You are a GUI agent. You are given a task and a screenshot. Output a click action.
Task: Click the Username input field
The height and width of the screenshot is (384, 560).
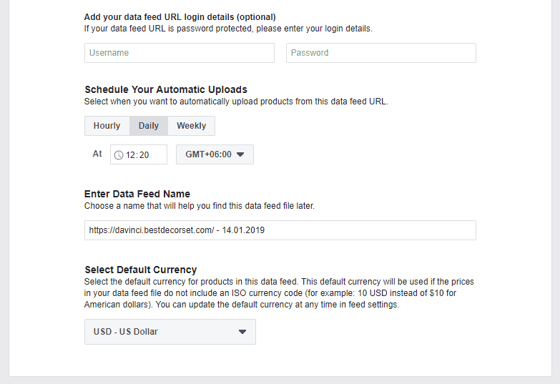[179, 53]
